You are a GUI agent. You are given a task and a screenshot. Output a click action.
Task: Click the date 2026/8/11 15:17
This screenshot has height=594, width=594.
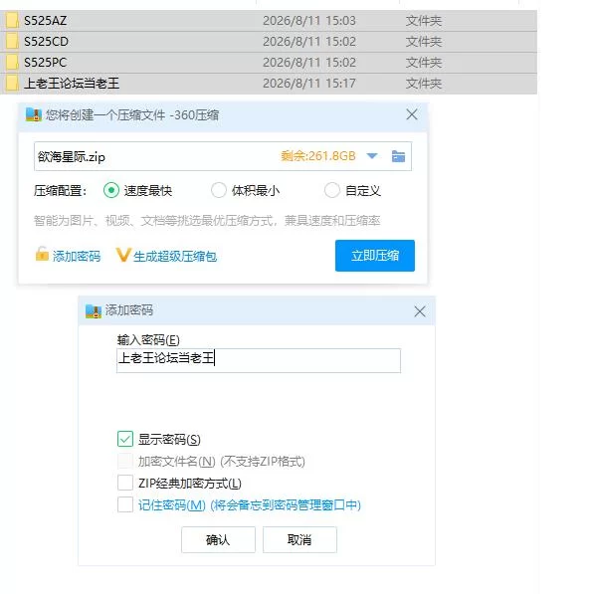pyautogui.click(x=309, y=83)
